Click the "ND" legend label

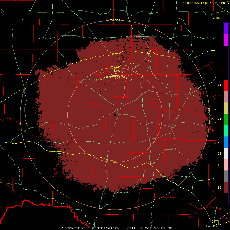(219, 199)
